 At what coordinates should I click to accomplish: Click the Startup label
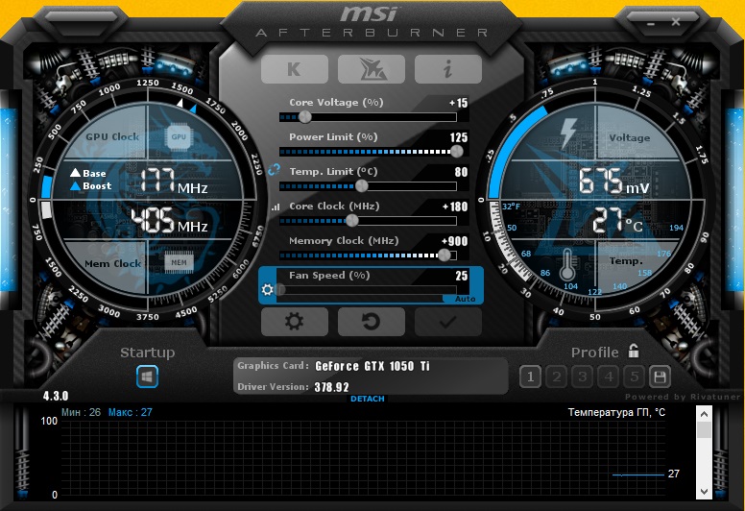point(147,353)
